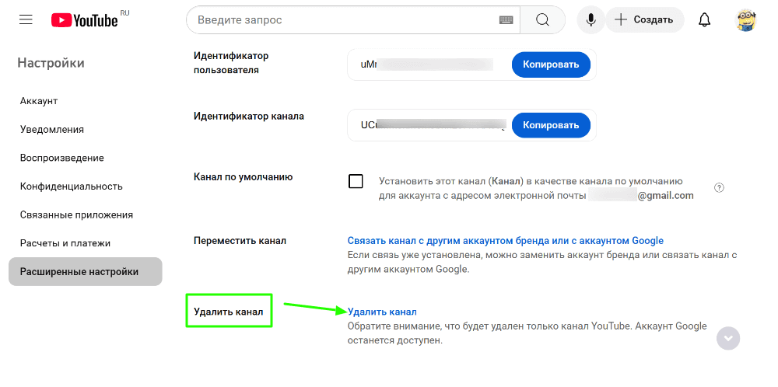Copy the channel identifier

551,125
